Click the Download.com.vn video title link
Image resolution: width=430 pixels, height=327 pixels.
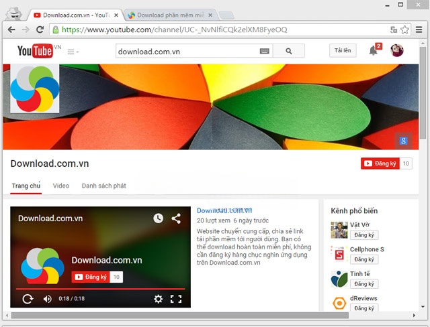(224, 210)
